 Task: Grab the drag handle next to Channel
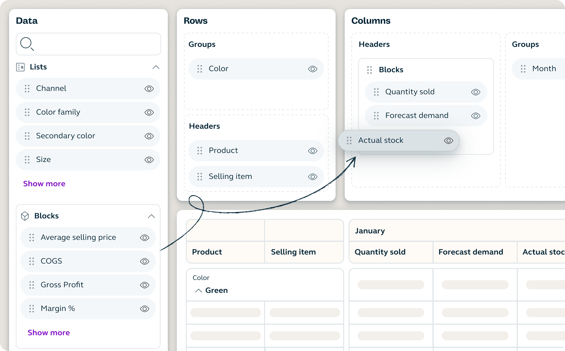(27, 89)
